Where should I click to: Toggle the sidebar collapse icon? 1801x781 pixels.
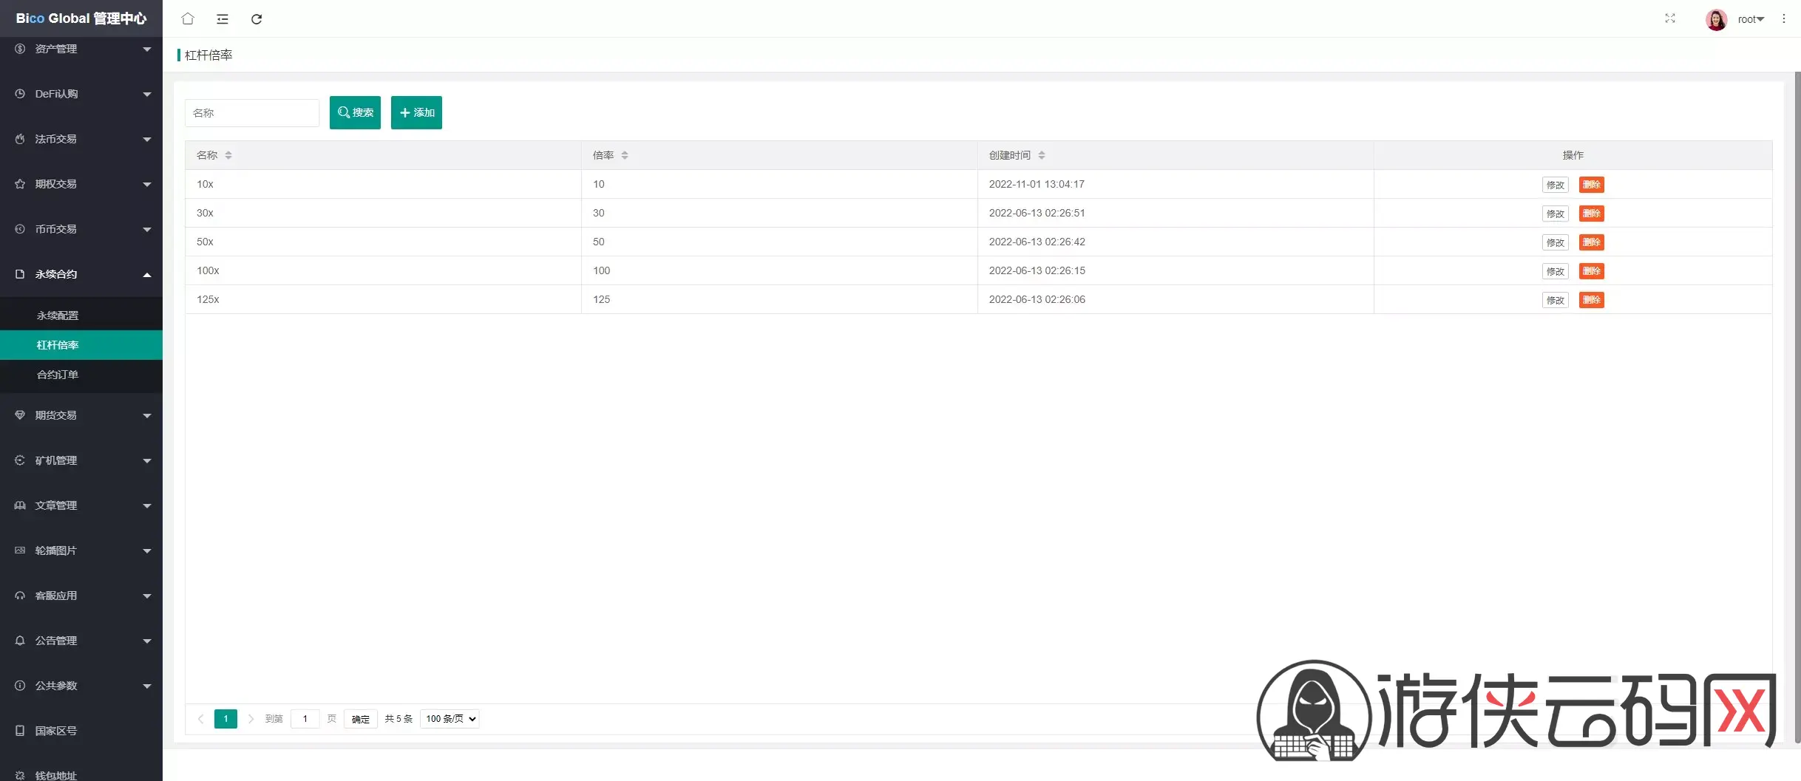pyautogui.click(x=222, y=18)
